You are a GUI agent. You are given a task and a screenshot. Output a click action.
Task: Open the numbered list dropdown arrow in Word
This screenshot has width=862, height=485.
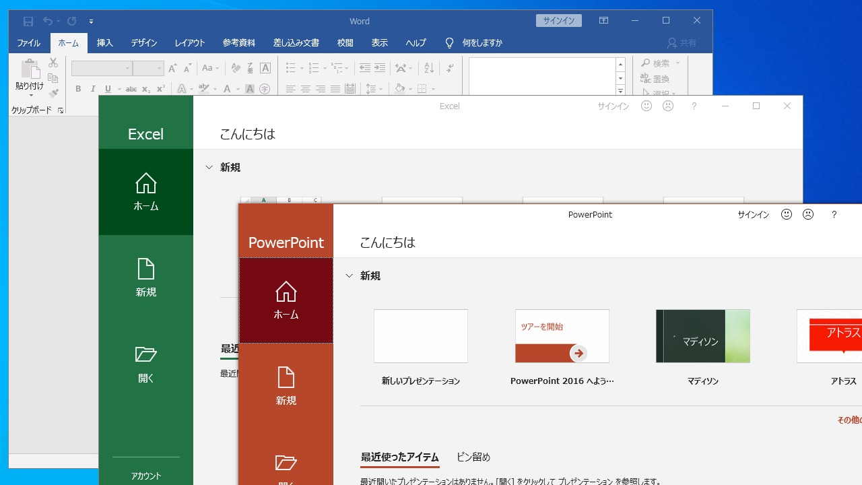click(325, 68)
